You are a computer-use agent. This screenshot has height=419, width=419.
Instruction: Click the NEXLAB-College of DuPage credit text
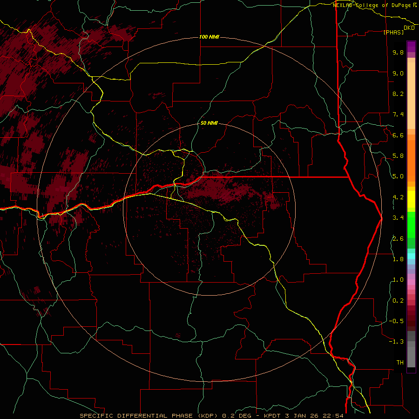(x=372, y=5)
